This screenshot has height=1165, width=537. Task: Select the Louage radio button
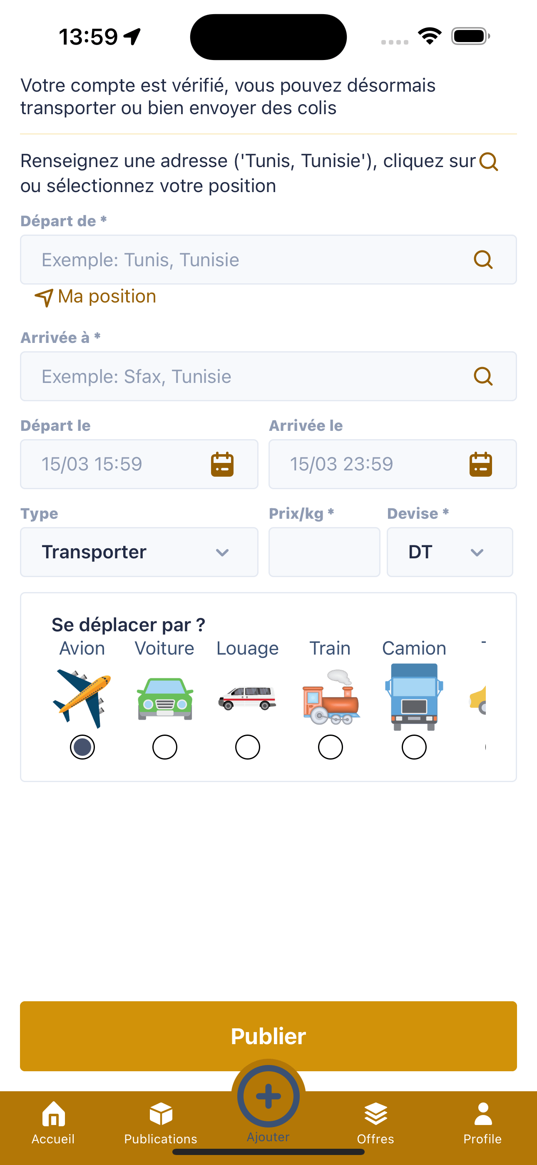(x=248, y=747)
